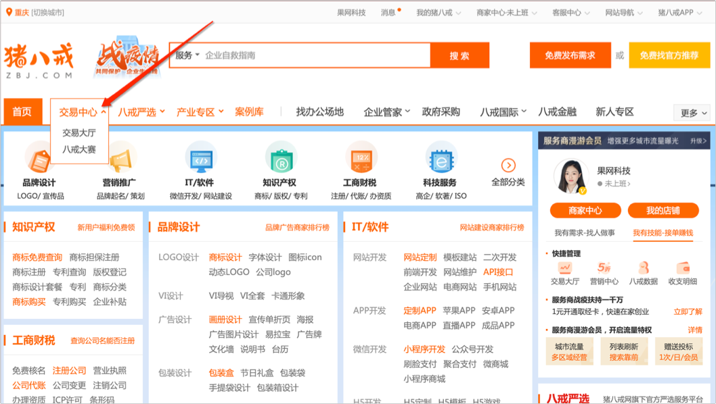Open the 案例库 nav item
Screen dimensions: 716x404
click(249, 111)
